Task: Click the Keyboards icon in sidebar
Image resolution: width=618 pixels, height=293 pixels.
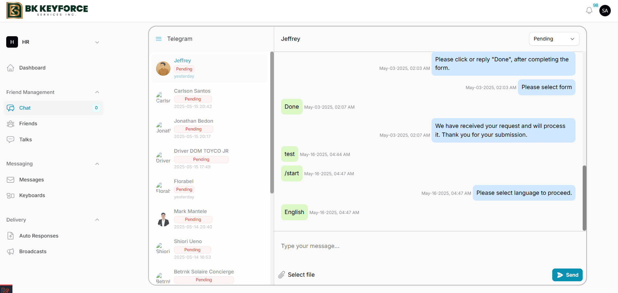Action: click(x=10, y=195)
